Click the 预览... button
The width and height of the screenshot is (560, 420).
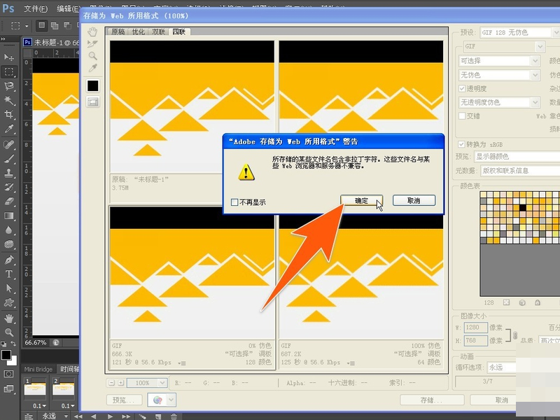pos(125,400)
